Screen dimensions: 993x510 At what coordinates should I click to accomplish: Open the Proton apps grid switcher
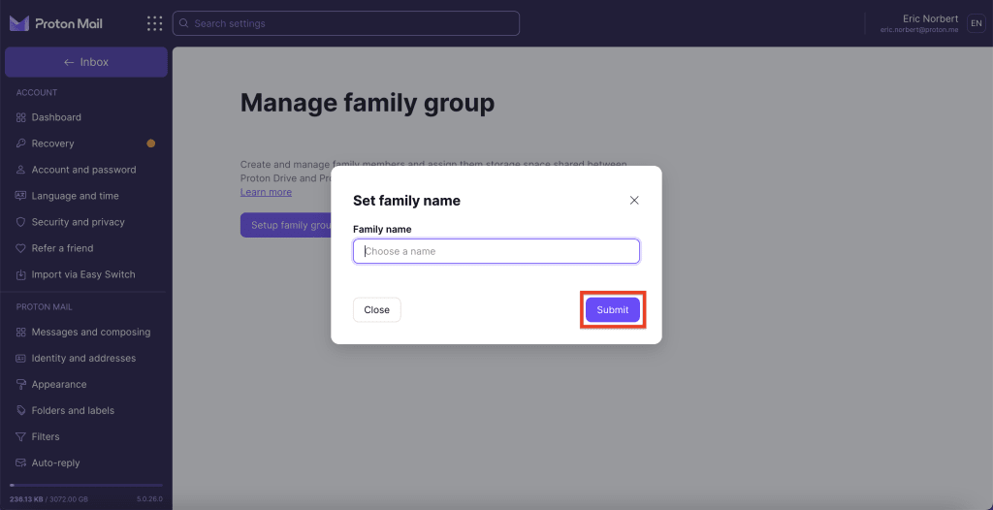point(154,23)
